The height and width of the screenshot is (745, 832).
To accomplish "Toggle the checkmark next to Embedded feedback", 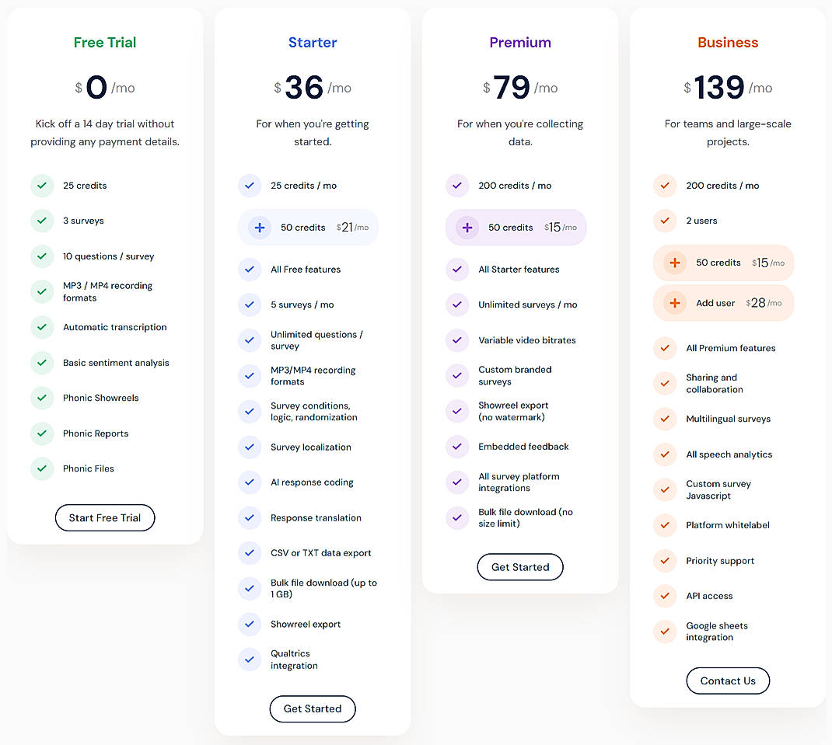I will tap(457, 447).
